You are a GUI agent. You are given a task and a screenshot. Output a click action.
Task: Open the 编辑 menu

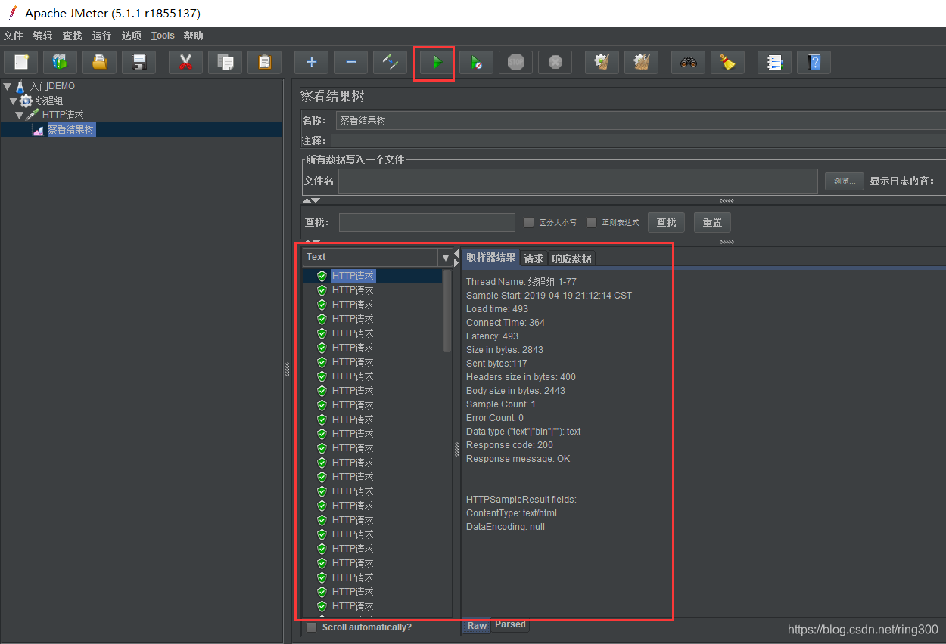pyautogui.click(x=42, y=36)
